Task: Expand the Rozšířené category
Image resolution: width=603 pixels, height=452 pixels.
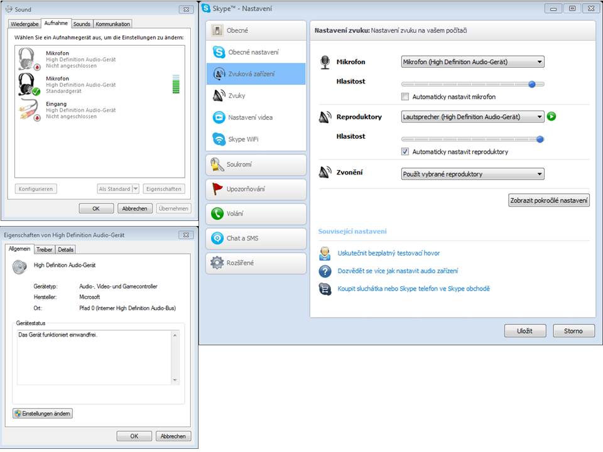Action: click(256, 263)
